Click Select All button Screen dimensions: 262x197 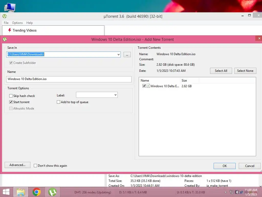(221, 71)
